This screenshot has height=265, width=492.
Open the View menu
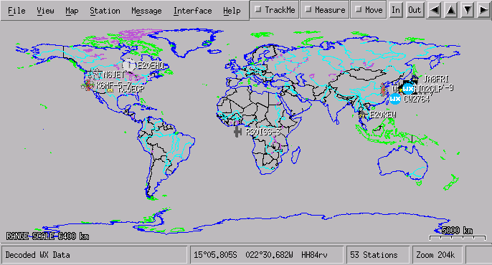tap(45, 11)
